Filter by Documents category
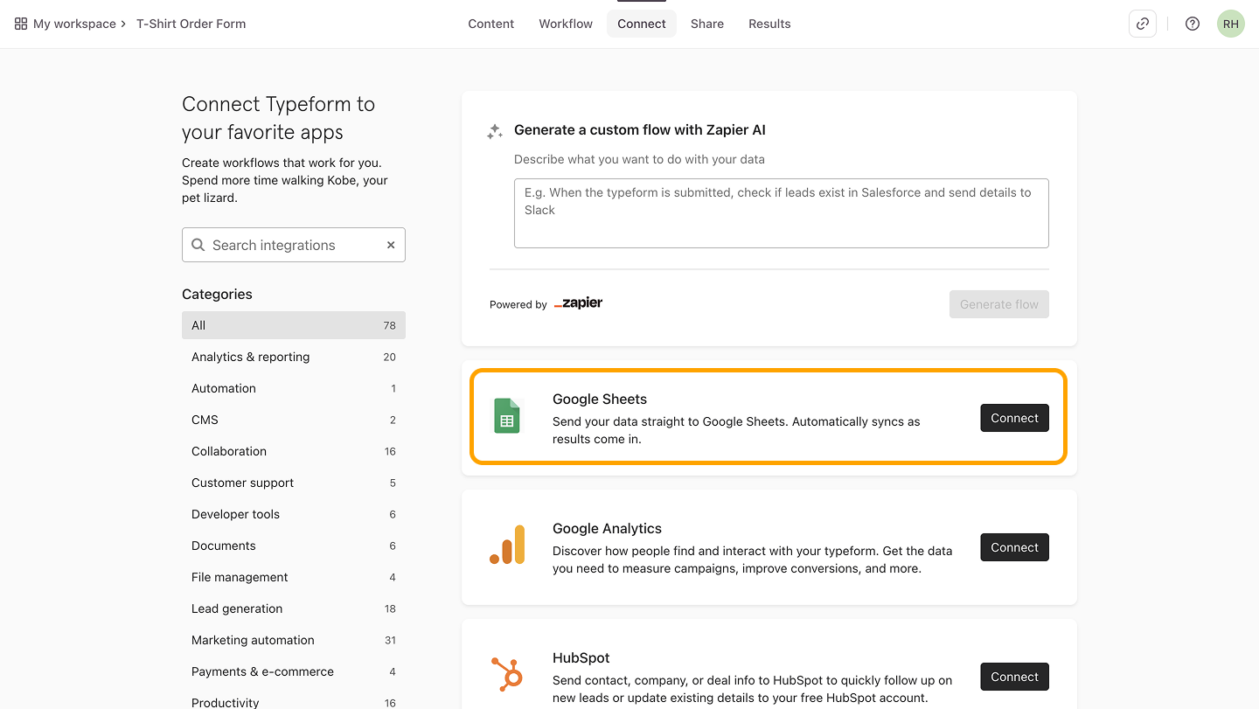 click(294, 546)
